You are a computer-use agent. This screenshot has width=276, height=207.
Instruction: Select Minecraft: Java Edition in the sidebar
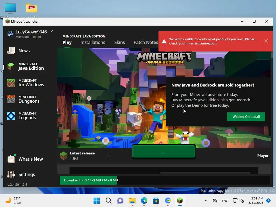click(30, 66)
